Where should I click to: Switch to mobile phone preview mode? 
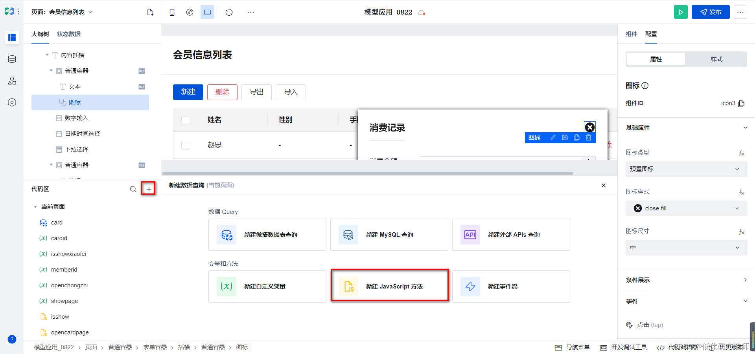[172, 12]
